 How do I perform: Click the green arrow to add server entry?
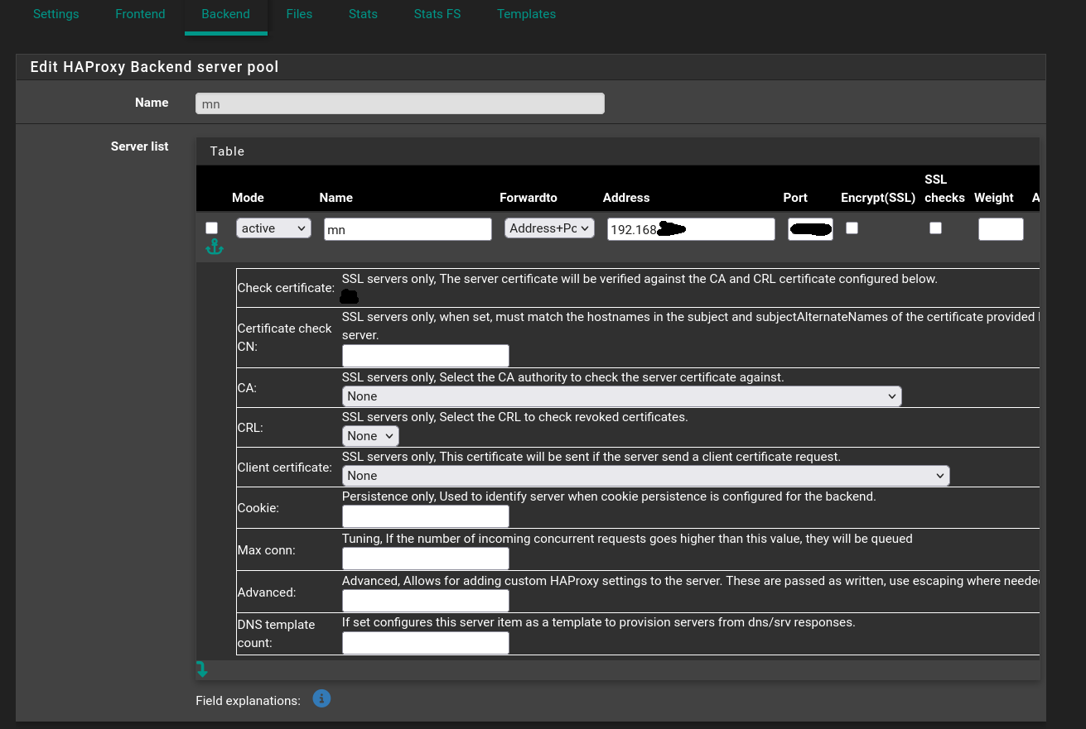pyautogui.click(x=202, y=669)
